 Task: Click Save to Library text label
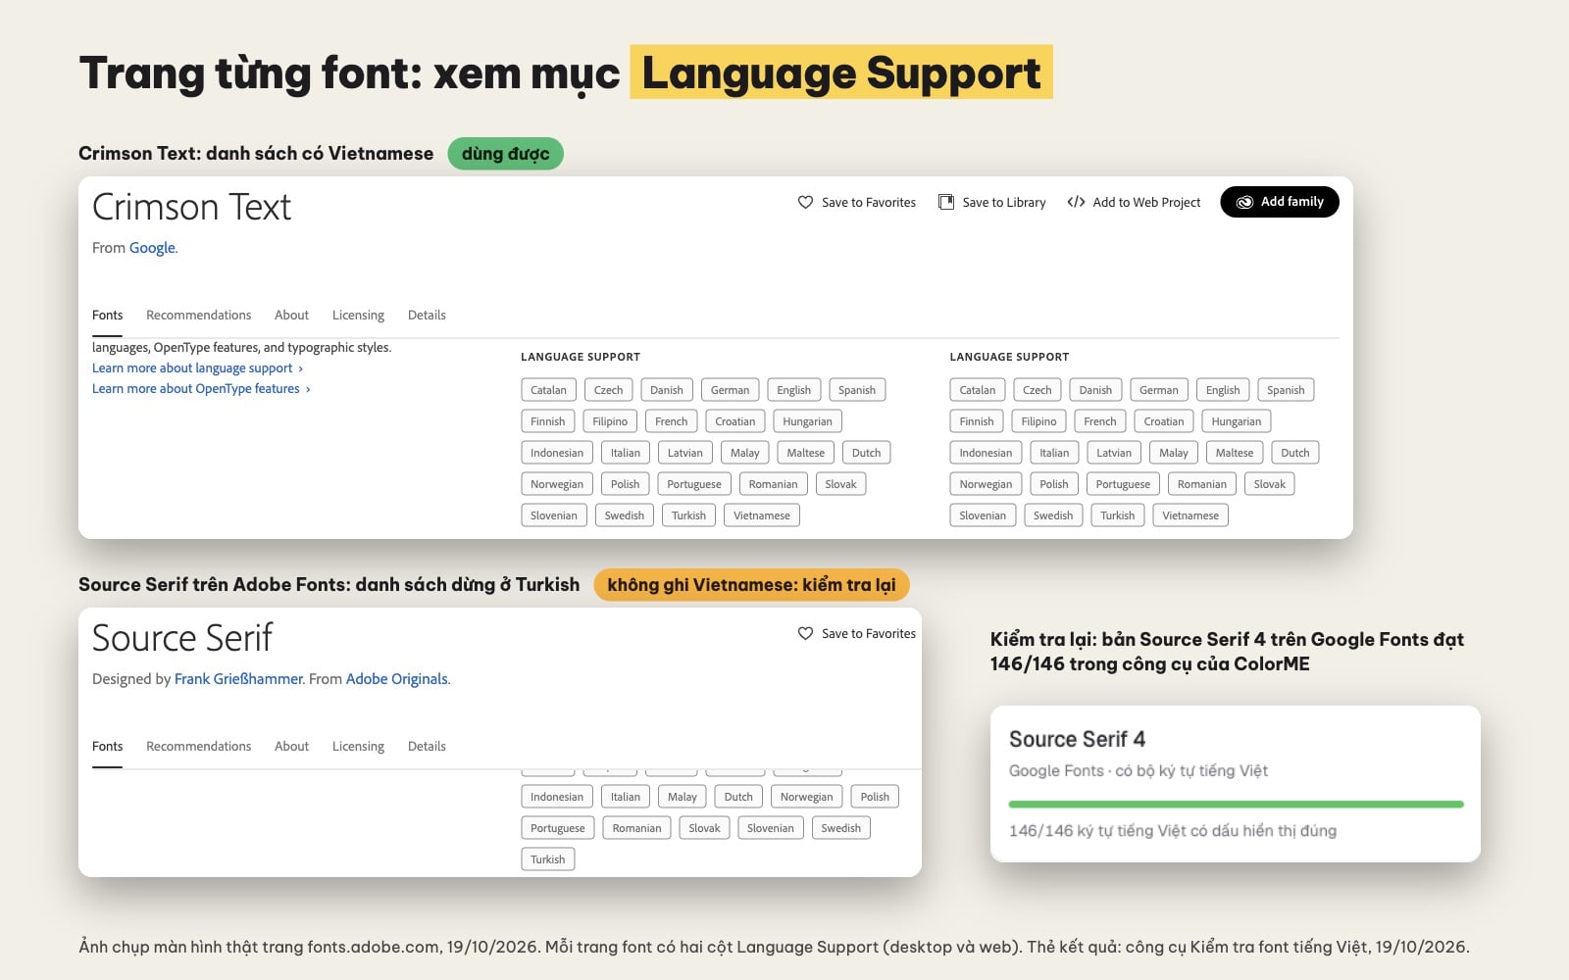click(x=1004, y=202)
